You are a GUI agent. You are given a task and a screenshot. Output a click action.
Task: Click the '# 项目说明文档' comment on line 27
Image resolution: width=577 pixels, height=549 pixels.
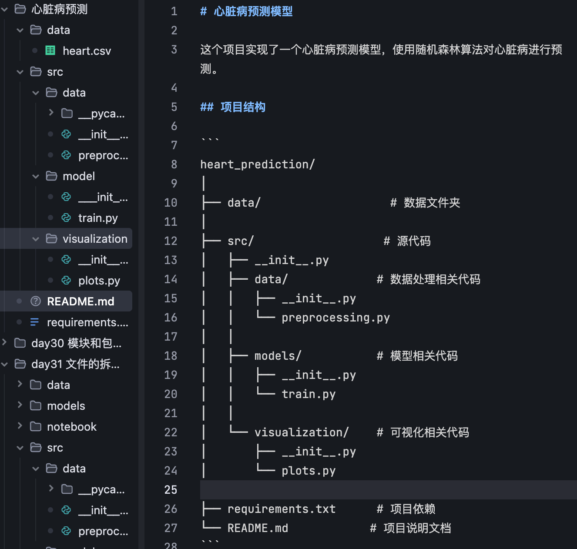tap(410, 528)
